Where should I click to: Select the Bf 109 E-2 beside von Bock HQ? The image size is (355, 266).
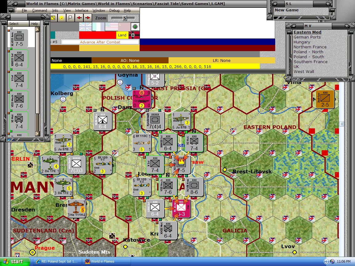click(x=103, y=165)
